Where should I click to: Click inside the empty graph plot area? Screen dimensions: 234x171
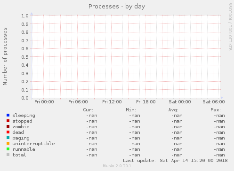pos(126,57)
